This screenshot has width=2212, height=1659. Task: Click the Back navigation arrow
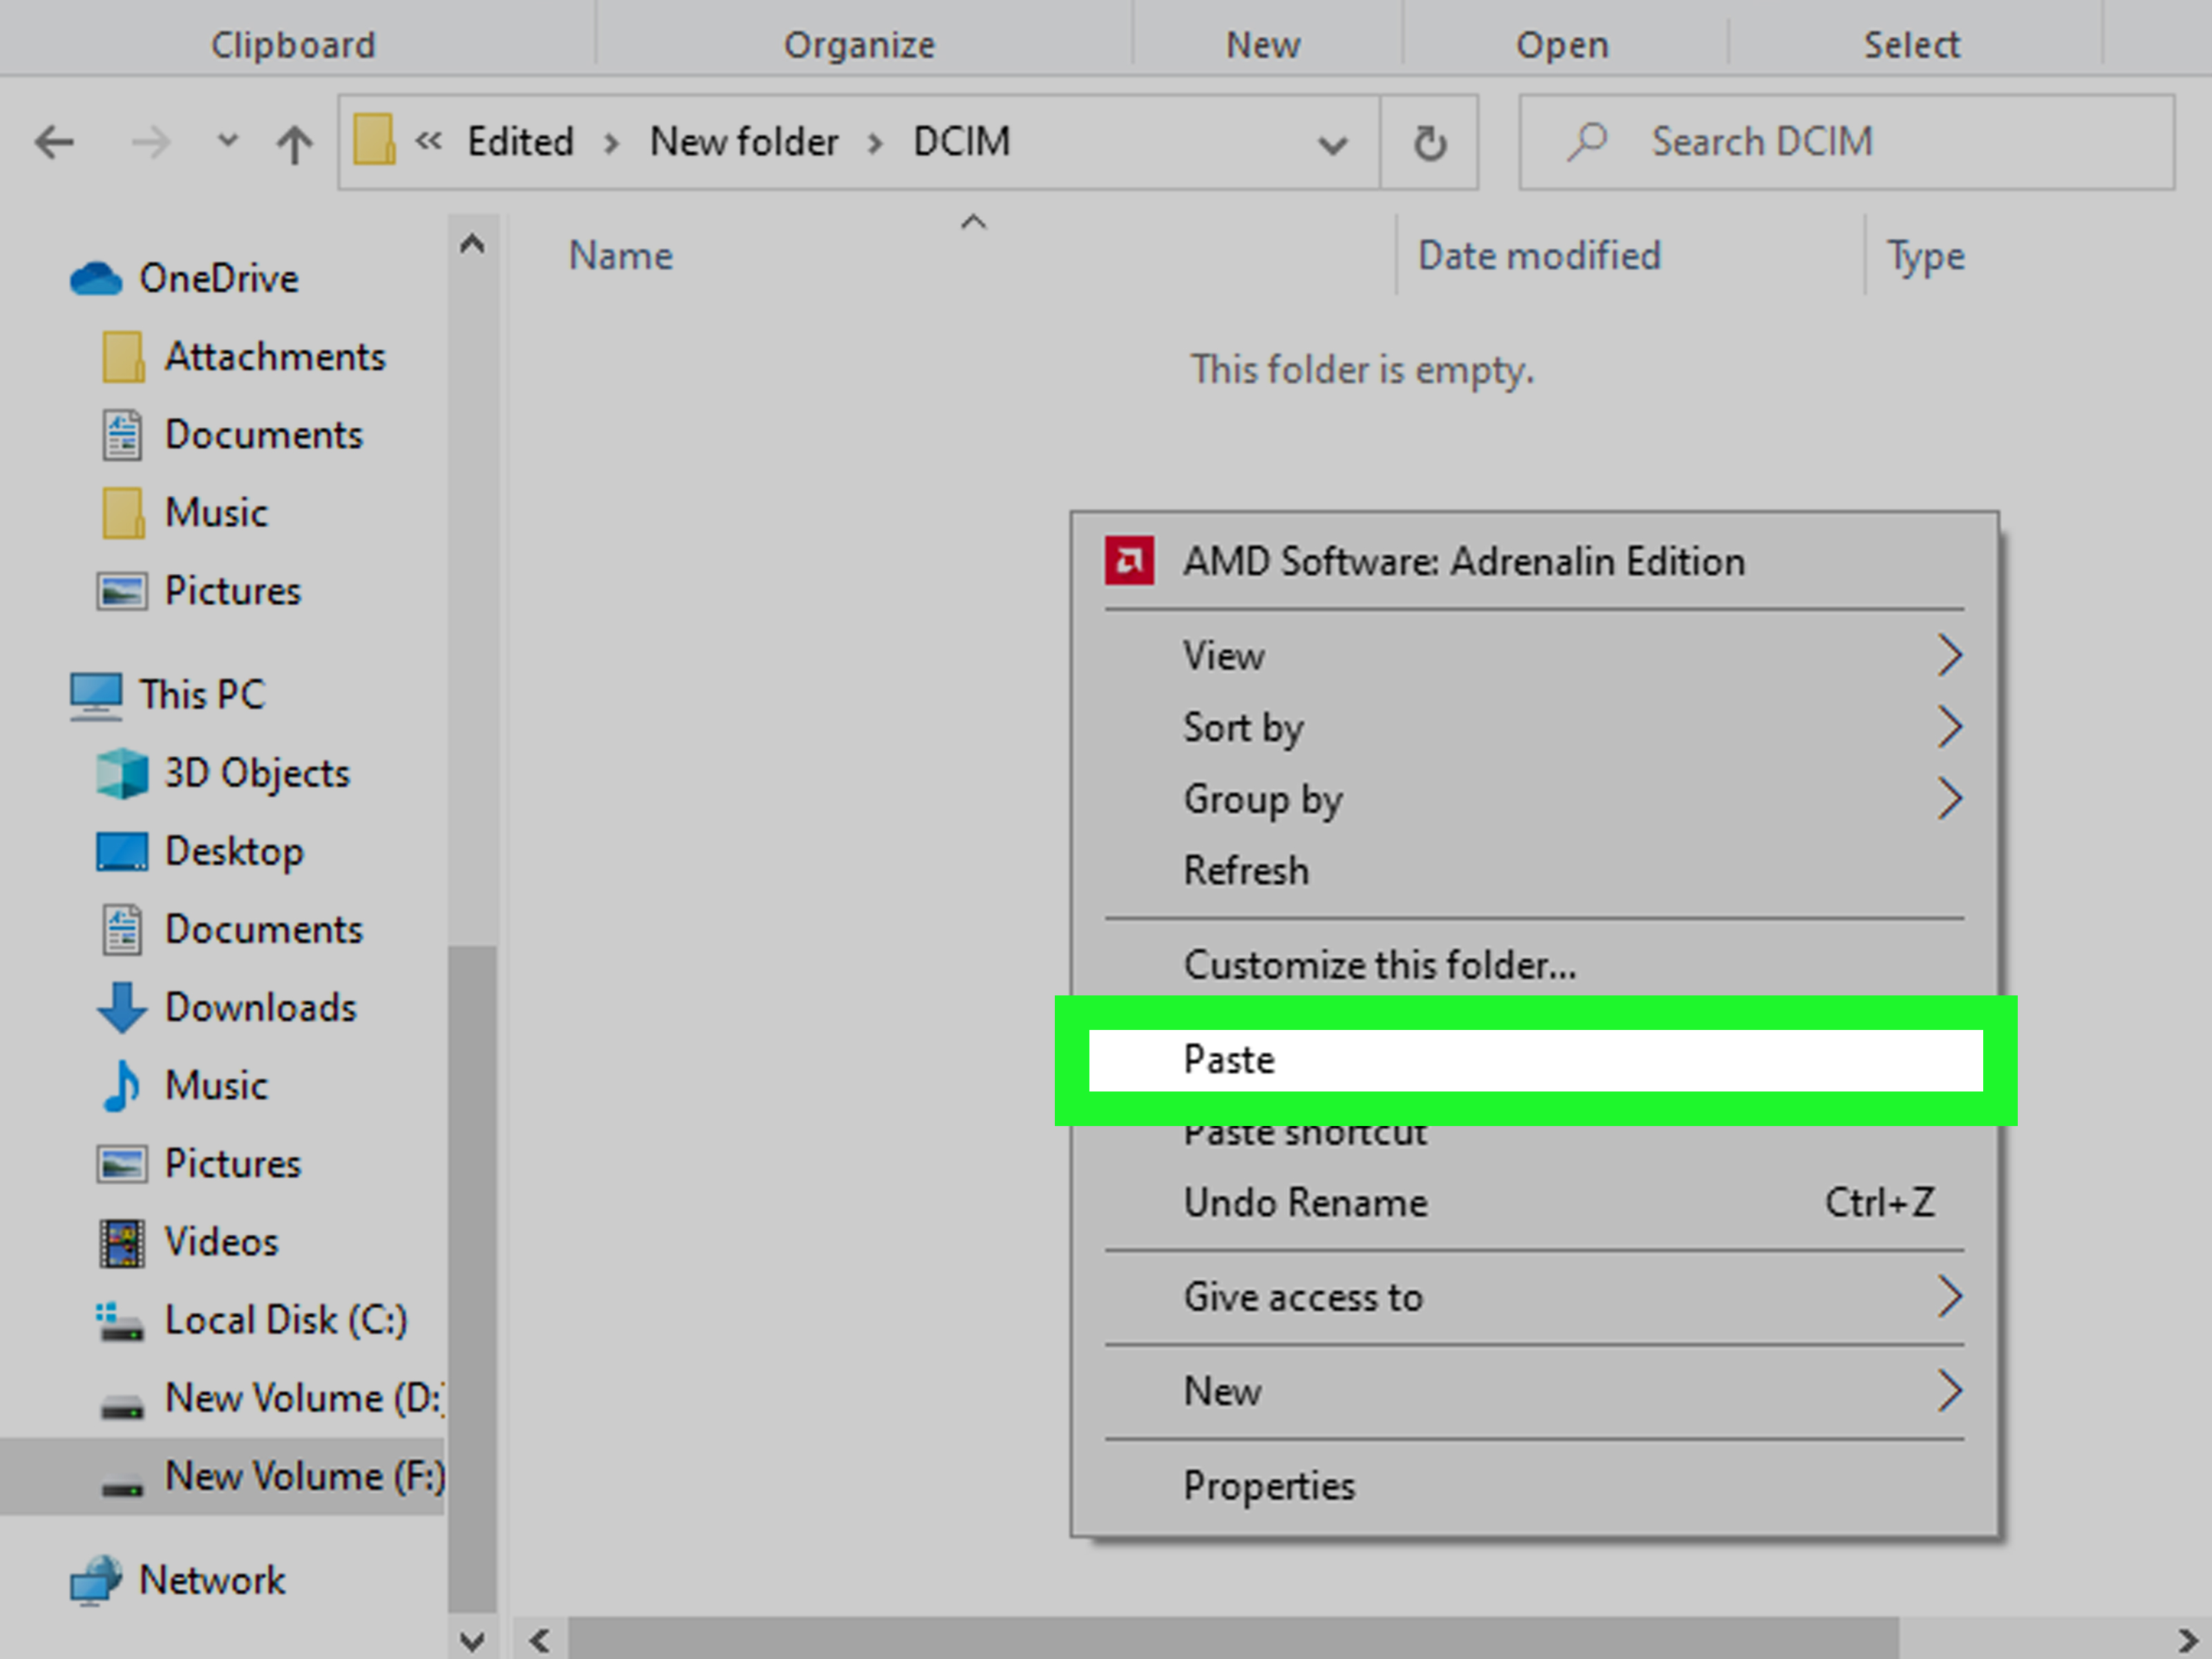click(x=54, y=143)
